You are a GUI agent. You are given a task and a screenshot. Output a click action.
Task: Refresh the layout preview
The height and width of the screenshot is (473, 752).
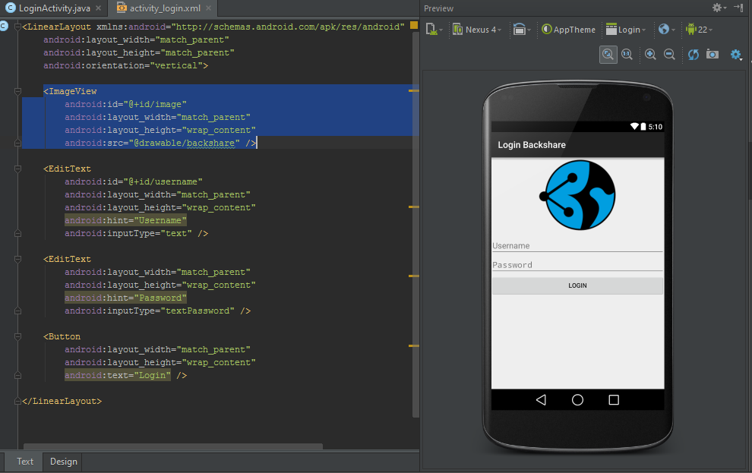pos(692,54)
